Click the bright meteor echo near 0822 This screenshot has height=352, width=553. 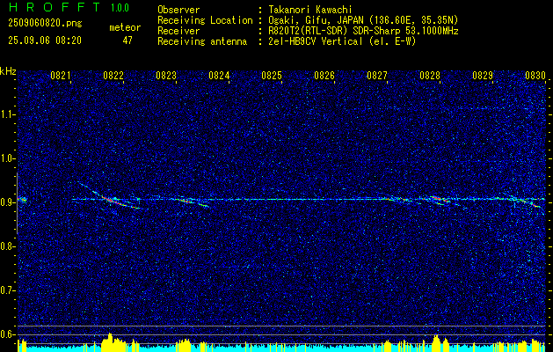[x=111, y=199]
